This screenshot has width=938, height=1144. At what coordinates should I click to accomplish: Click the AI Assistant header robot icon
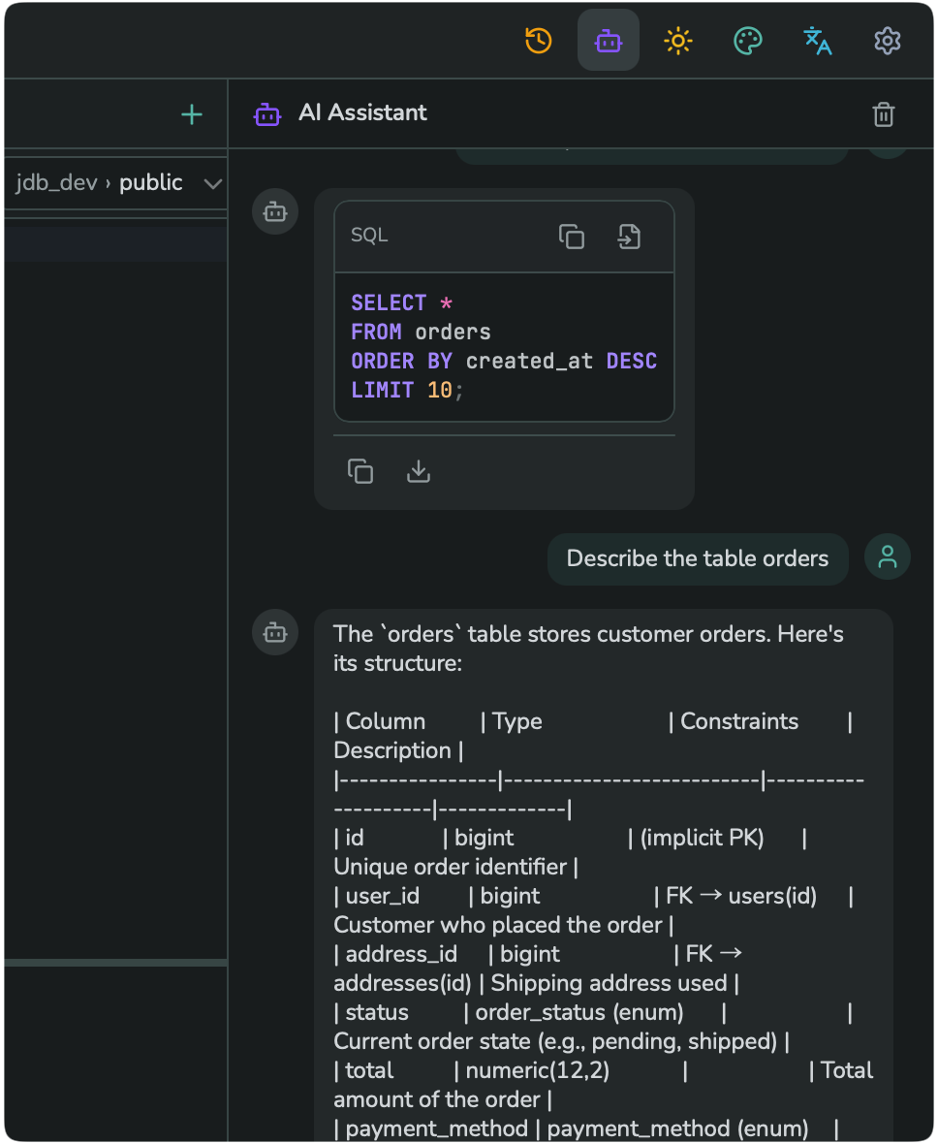(x=266, y=114)
